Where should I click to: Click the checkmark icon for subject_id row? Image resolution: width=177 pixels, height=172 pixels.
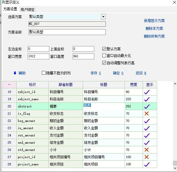tap(147, 92)
